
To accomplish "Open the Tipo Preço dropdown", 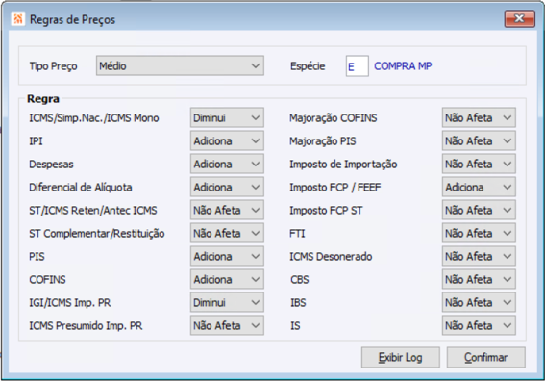I will (180, 65).
